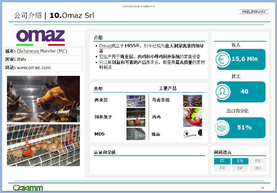Screen dimensions: 277x193
Task: Click the 40 employees value
Action: (x=244, y=91)
